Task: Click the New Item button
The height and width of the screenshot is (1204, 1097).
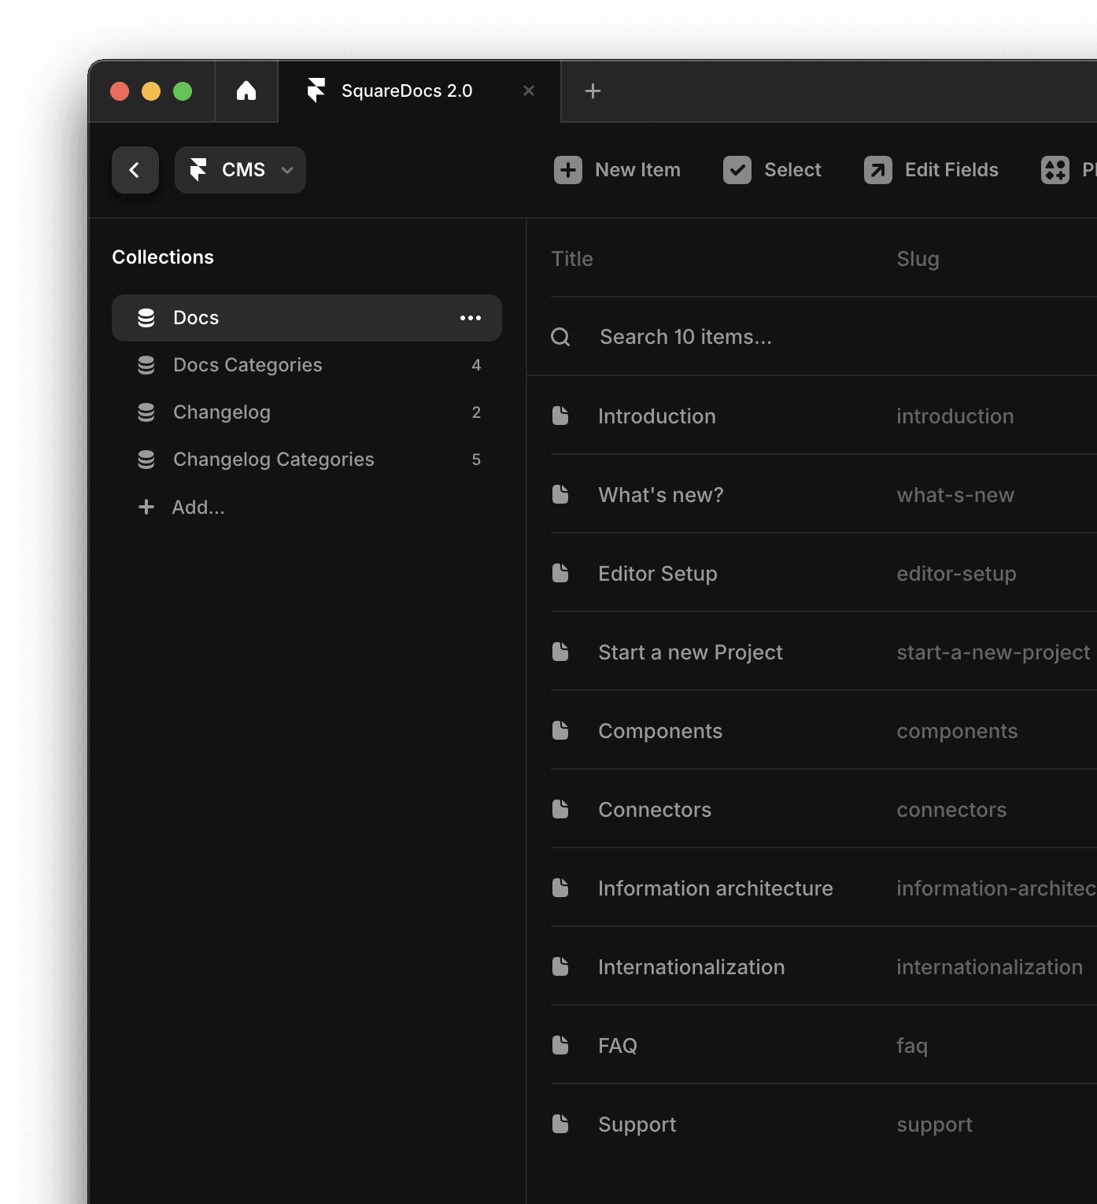Action: (617, 170)
